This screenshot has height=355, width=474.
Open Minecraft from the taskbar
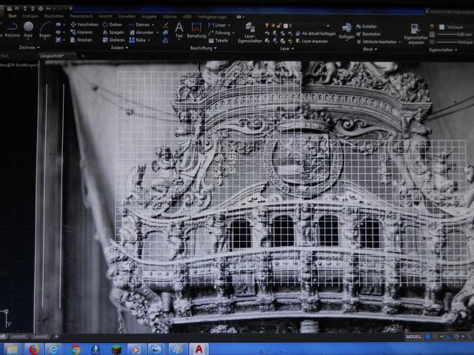pos(116,349)
